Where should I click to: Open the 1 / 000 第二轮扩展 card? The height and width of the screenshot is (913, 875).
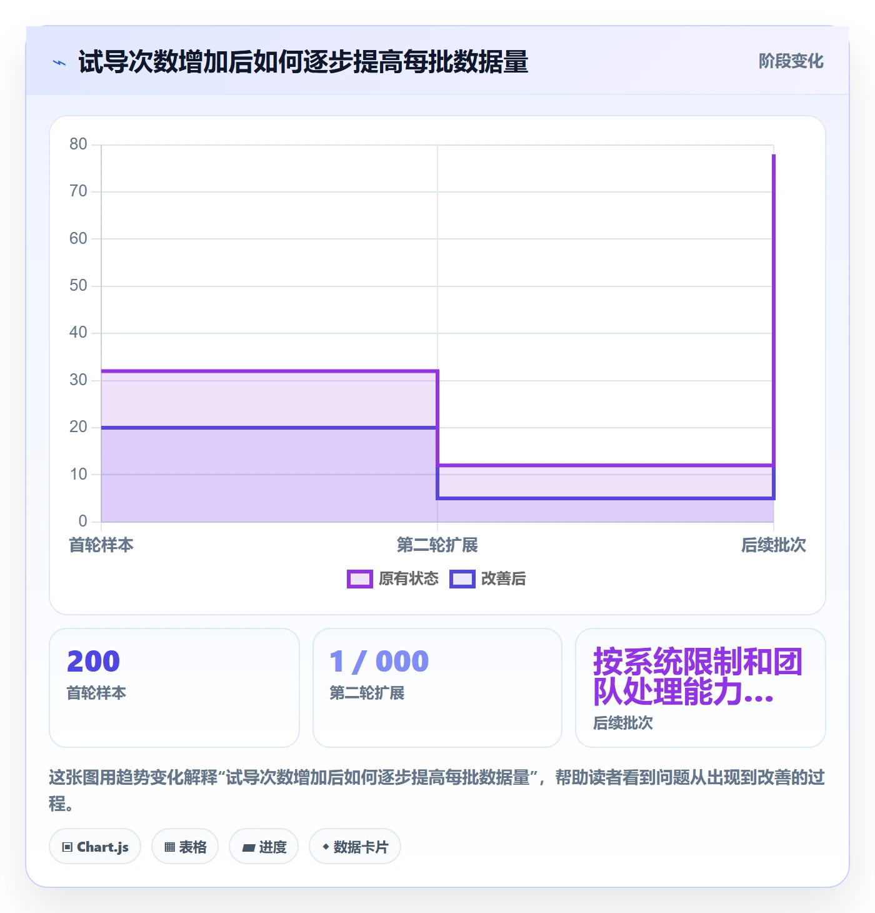coord(437,688)
